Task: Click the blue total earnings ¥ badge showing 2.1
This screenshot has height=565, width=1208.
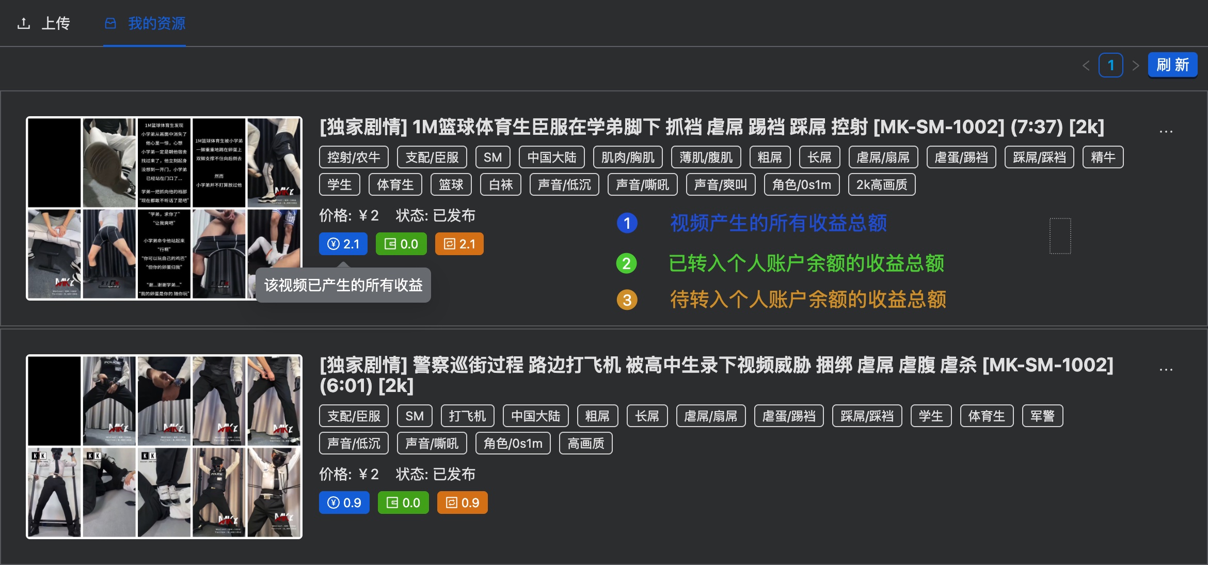Action: (x=342, y=243)
